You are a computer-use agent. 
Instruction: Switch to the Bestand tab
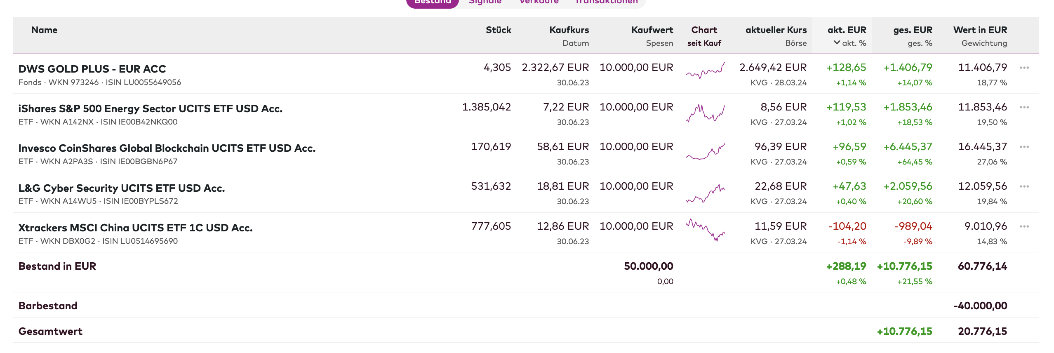tap(432, 2)
